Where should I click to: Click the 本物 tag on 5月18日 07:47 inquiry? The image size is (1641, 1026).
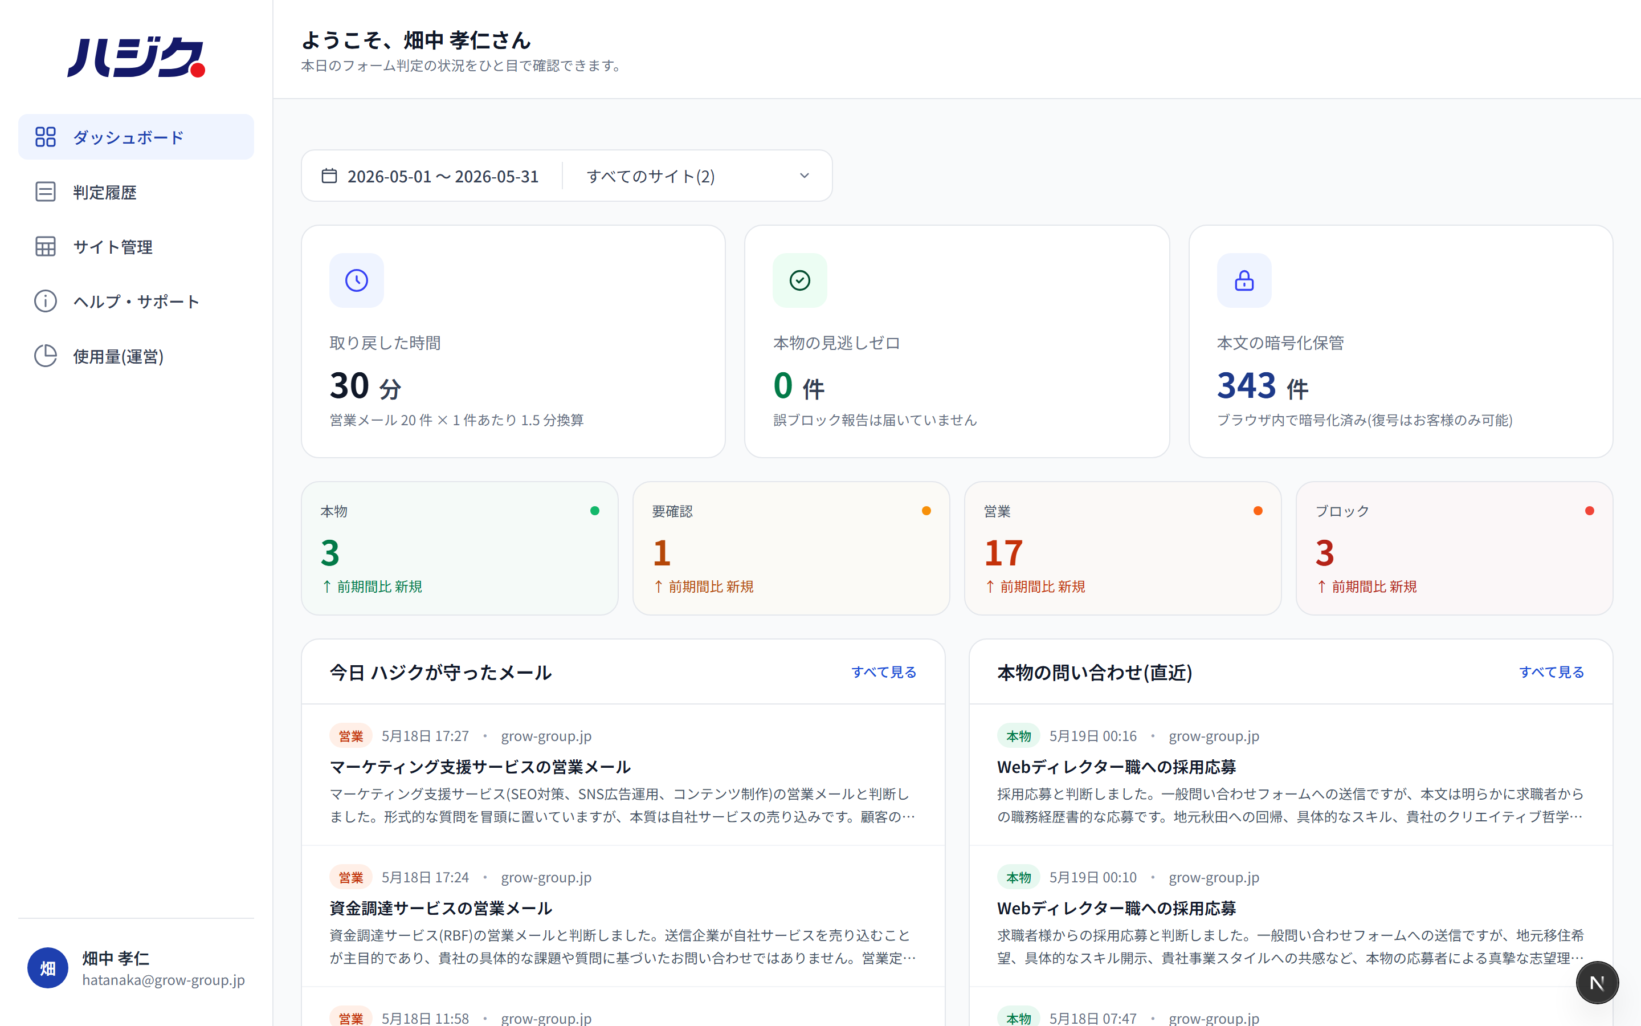1019,1017
